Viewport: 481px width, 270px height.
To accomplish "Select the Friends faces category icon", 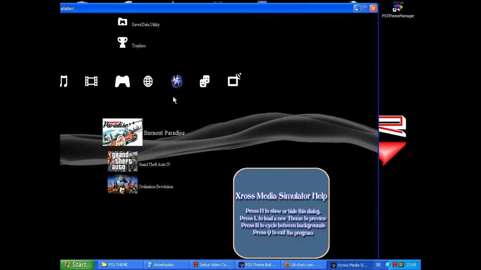I will (x=204, y=81).
